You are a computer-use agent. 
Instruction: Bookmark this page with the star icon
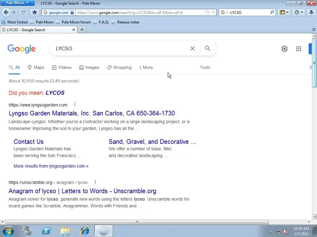(x=207, y=12)
